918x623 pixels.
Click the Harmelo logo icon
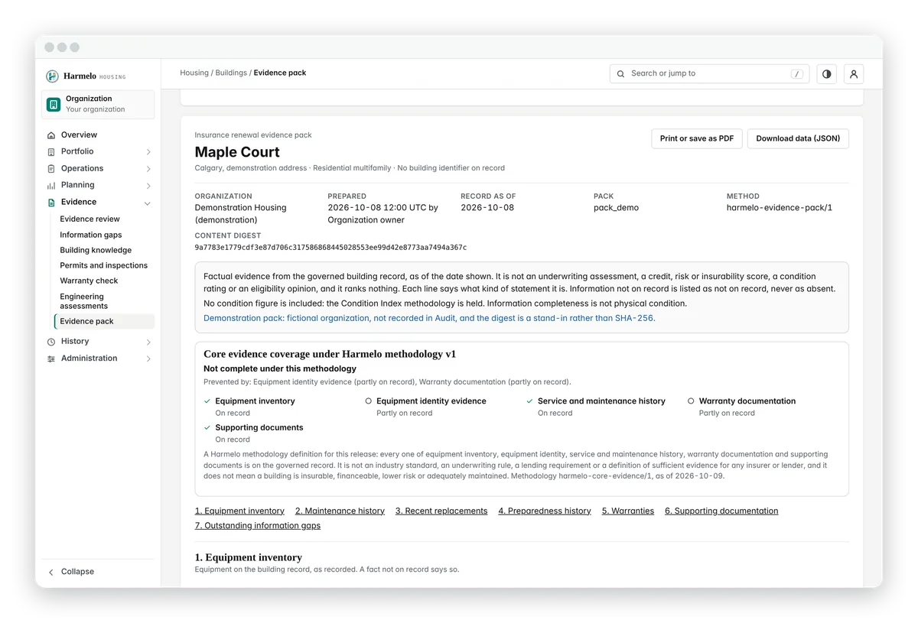pyautogui.click(x=52, y=76)
